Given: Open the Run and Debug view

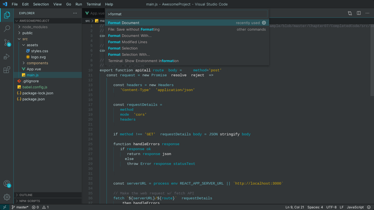Looking at the screenshot, I should (x=7, y=56).
